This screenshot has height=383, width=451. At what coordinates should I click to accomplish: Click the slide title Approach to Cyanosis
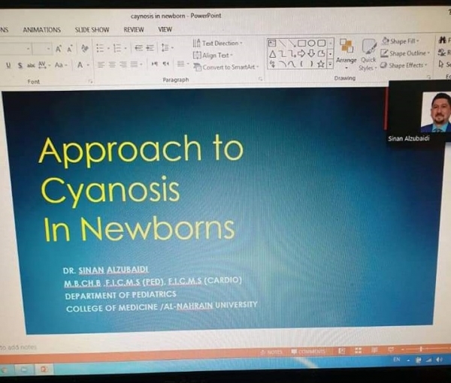141,188
